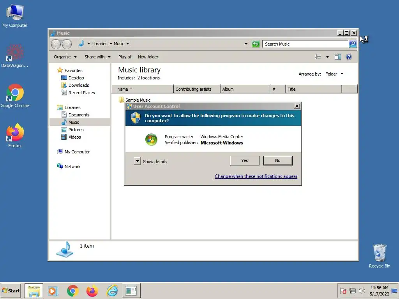Click the DataWagon desktop shortcut
The image size is (399, 299).
(15, 56)
